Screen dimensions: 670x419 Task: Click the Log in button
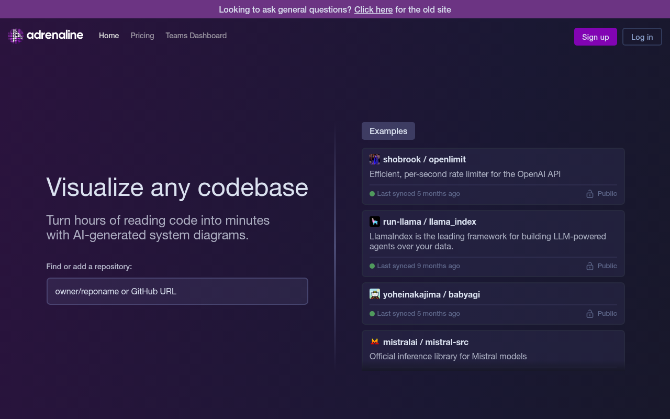click(642, 37)
